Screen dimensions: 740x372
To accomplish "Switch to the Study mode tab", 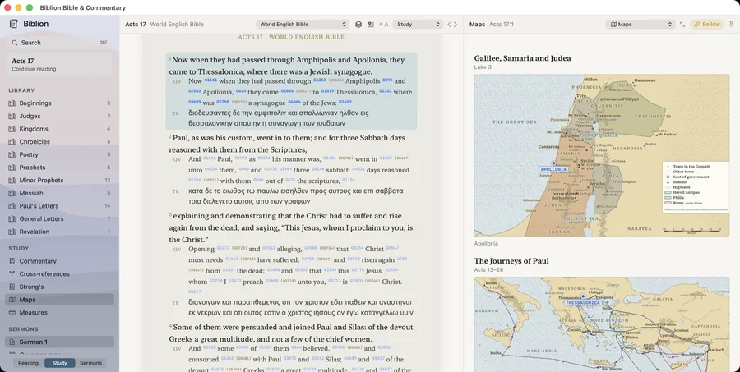I will click(59, 363).
